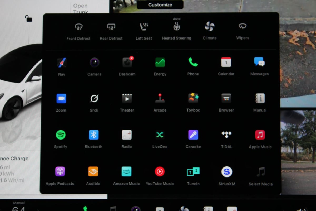Toggle Front Defrost on
The image size is (316, 211).
(x=78, y=27)
